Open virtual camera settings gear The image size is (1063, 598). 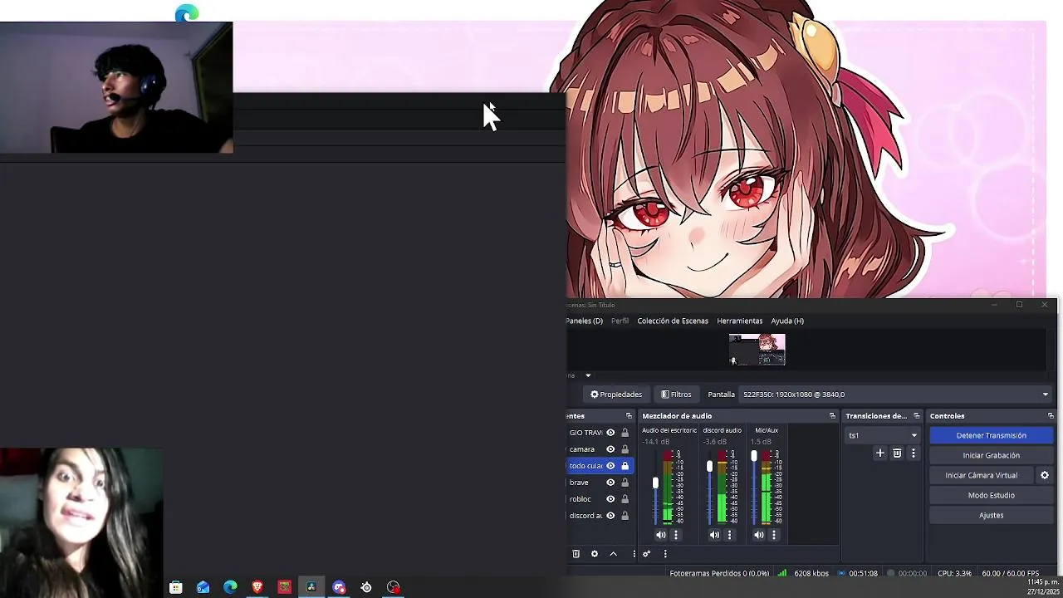point(1045,475)
